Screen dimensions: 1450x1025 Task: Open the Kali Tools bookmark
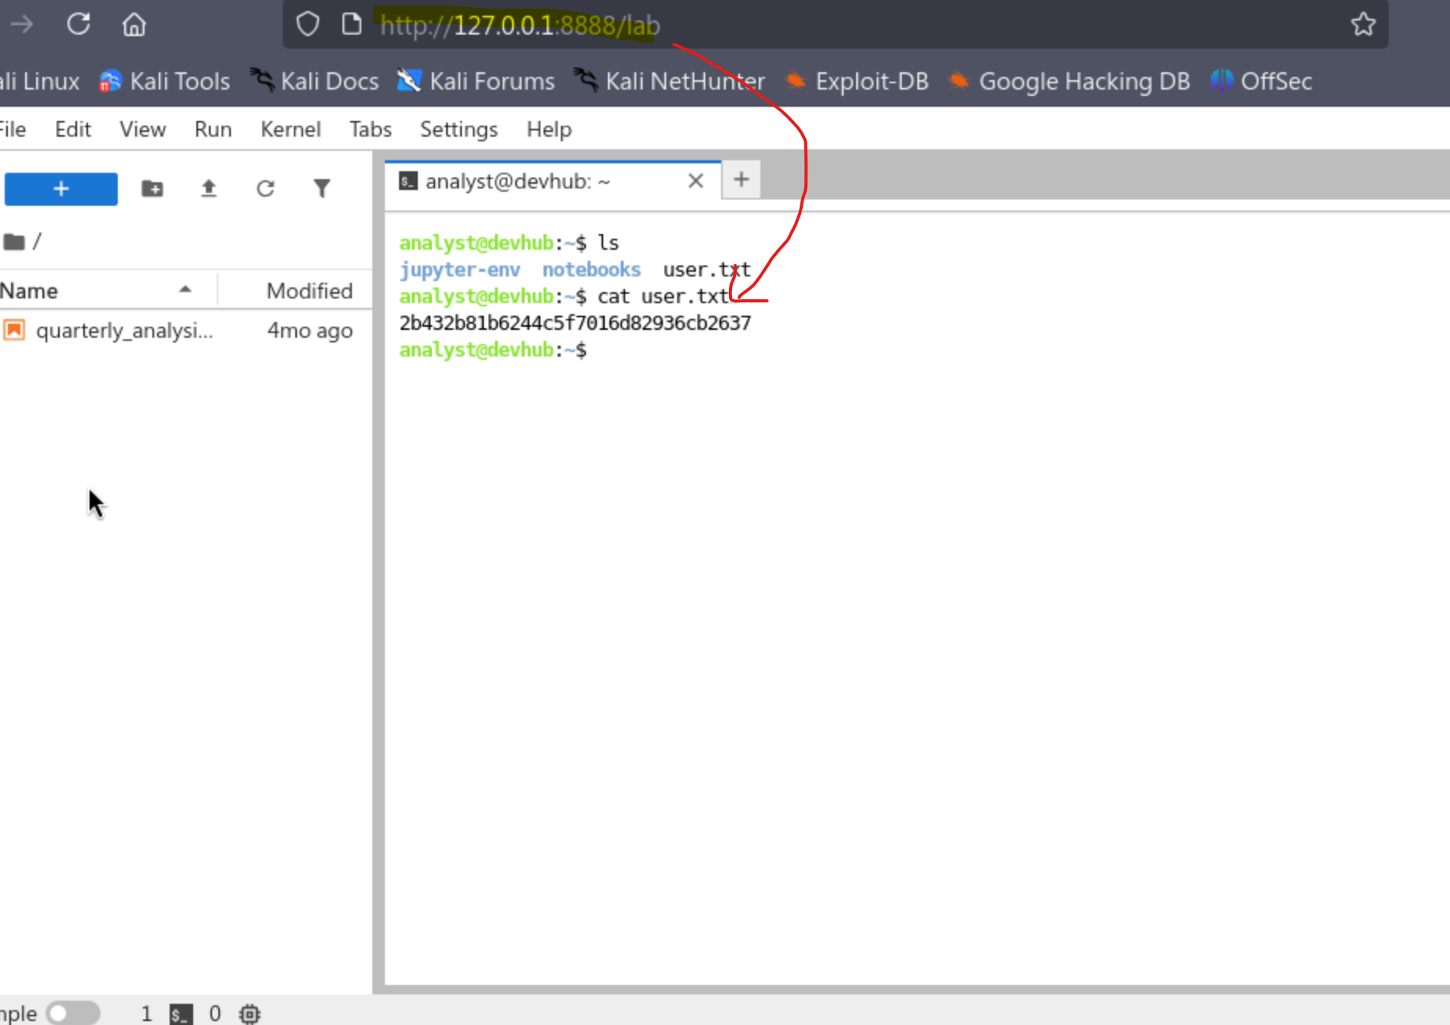165,81
